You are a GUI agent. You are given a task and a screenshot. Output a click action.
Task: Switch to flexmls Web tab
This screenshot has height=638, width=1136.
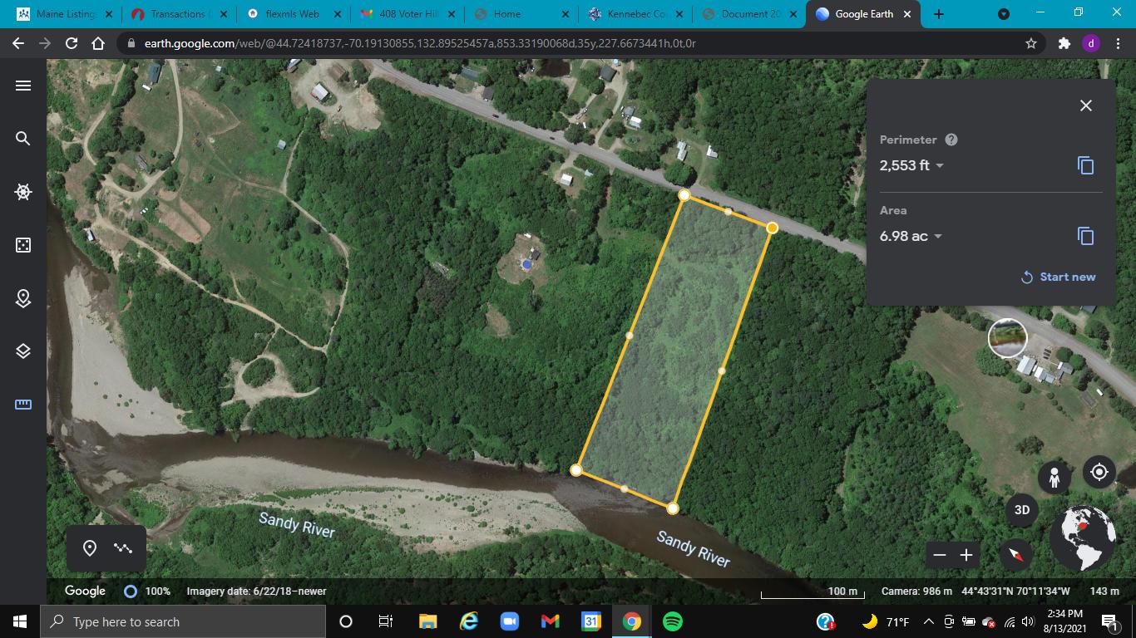tap(292, 14)
